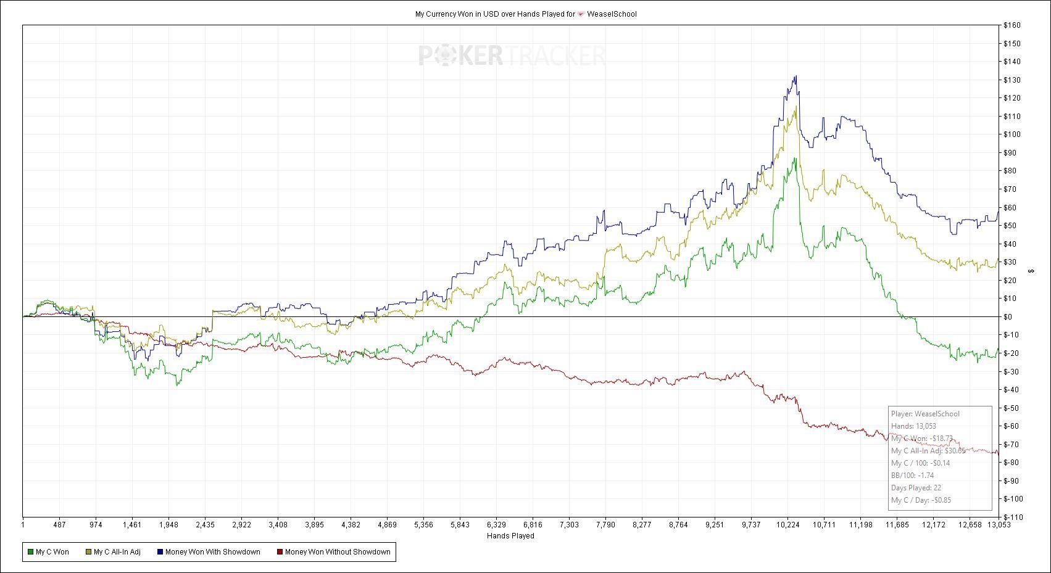
Task: Click 'My C / Day: -$0.85' stat line
Action: [x=921, y=500]
